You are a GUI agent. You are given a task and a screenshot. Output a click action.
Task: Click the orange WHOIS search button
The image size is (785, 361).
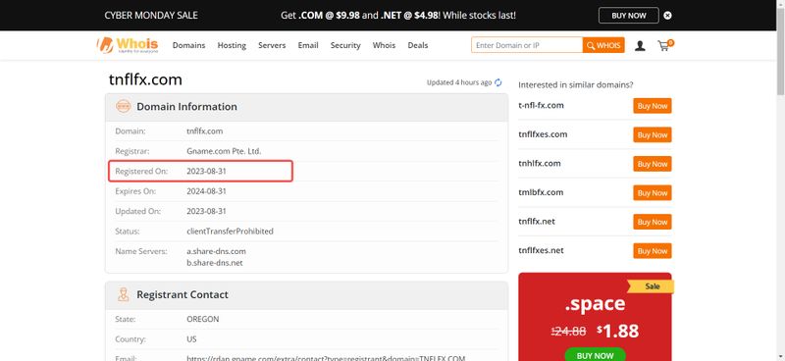(x=603, y=45)
